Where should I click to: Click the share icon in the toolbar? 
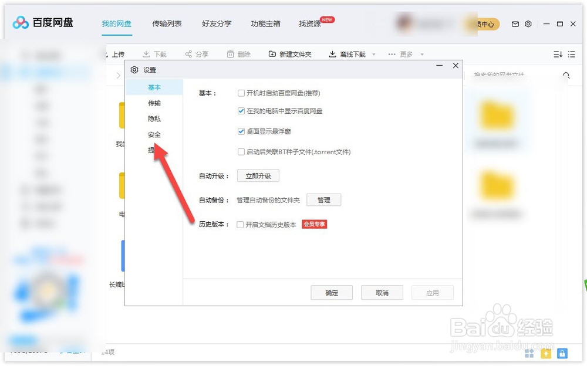(188, 54)
